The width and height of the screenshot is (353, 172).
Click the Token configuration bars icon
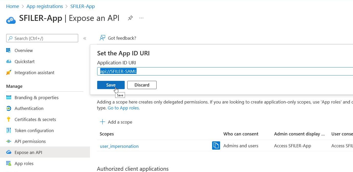tap(9, 131)
